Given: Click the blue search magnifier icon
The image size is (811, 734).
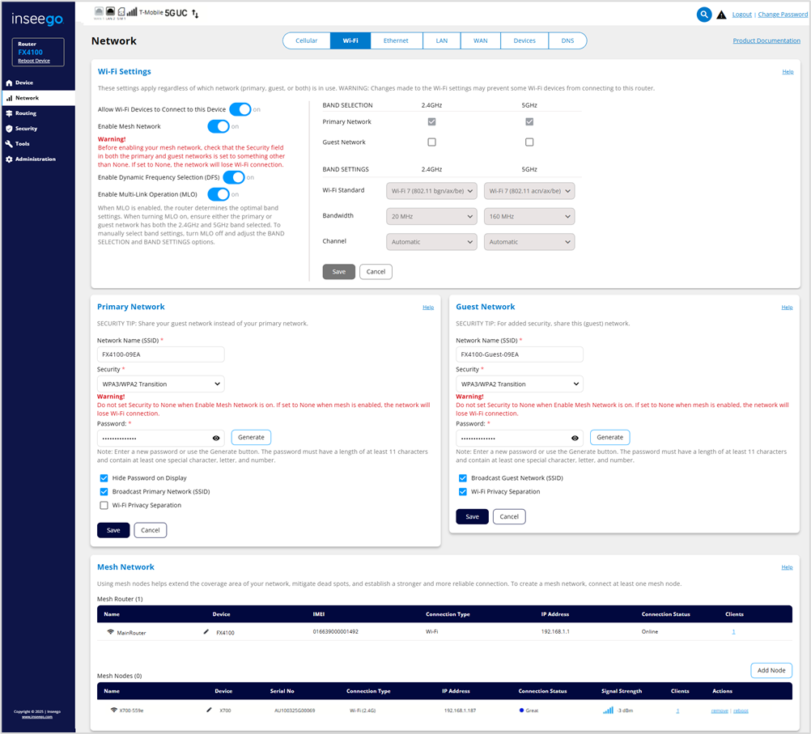Looking at the screenshot, I should (x=704, y=15).
